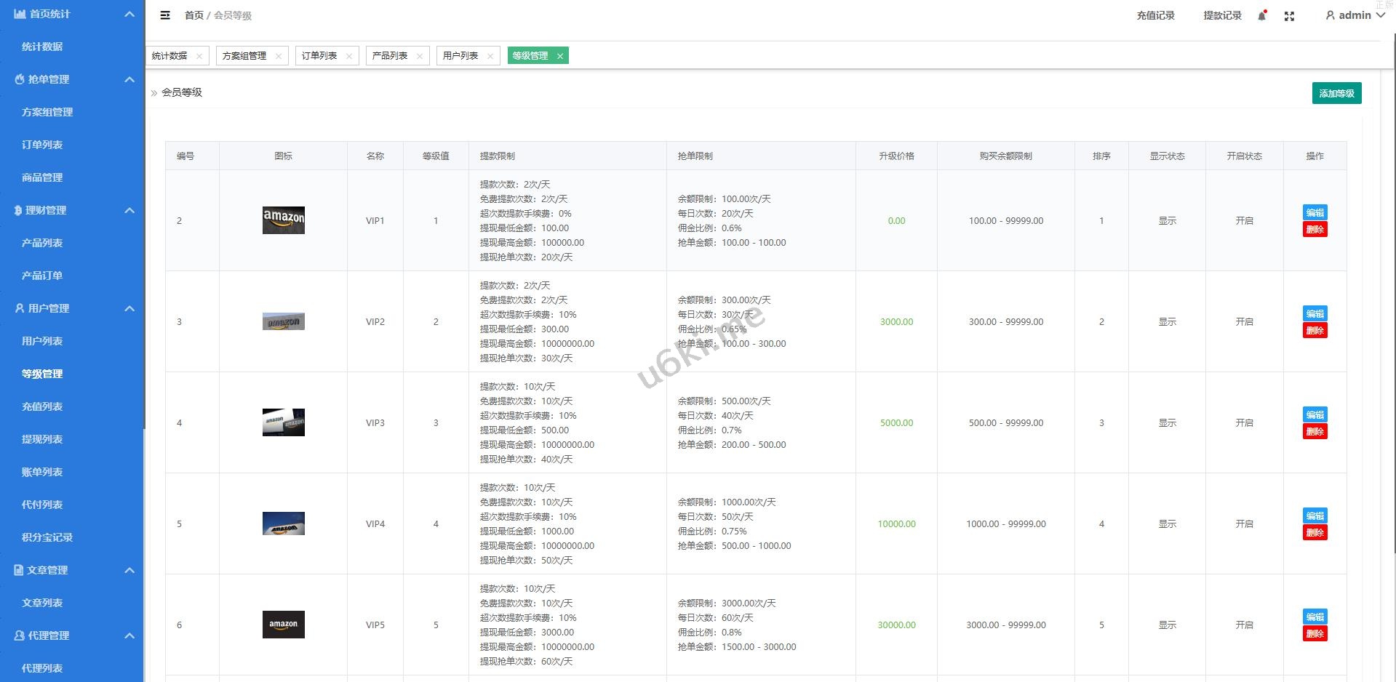Select 提现列表 in the sidebar
The height and width of the screenshot is (682, 1396).
(42, 439)
